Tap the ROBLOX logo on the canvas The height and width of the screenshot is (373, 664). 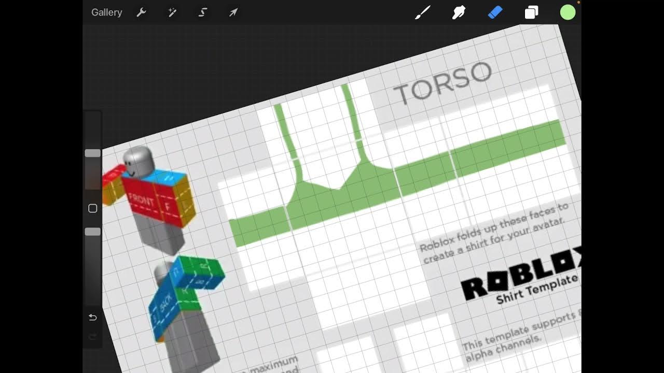coord(521,274)
